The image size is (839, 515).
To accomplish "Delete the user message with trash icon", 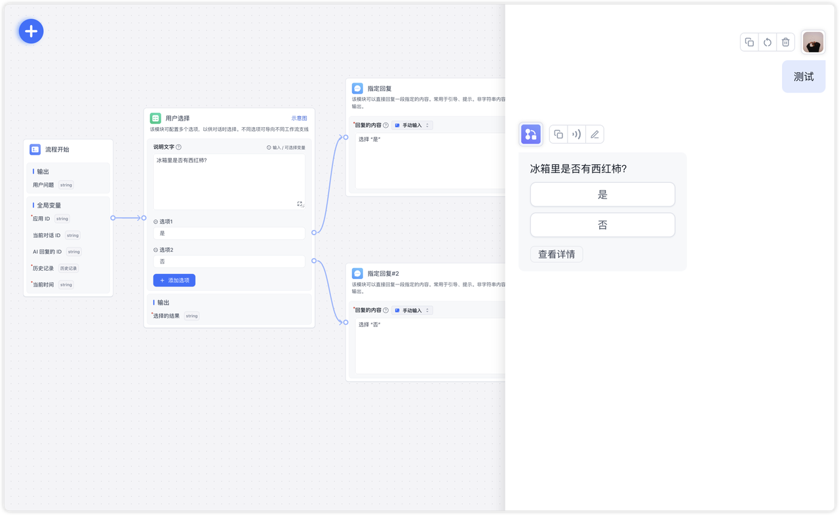I will pyautogui.click(x=785, y=43).
